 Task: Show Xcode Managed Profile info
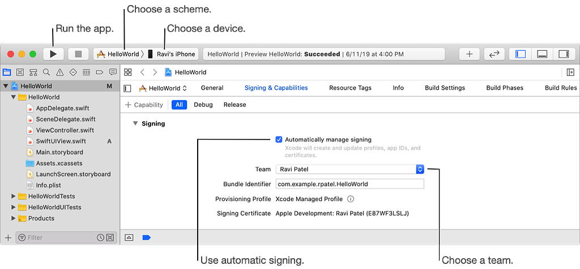coord(350,199)
